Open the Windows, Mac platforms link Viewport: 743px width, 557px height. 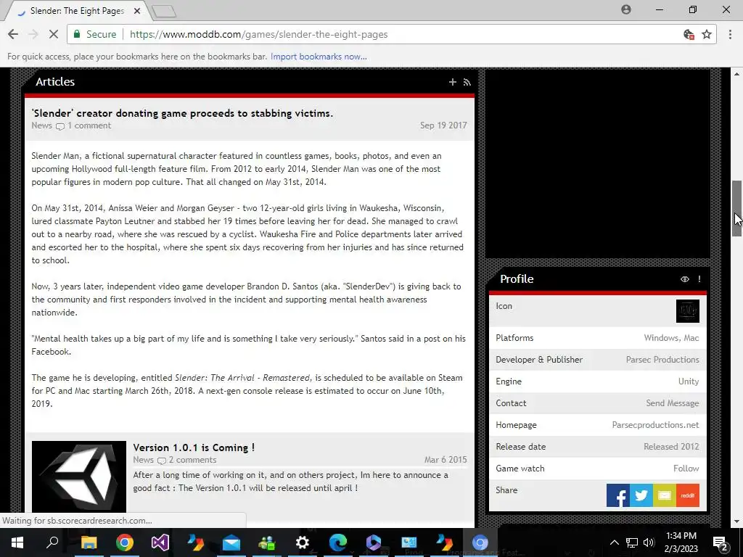[671, 338]
